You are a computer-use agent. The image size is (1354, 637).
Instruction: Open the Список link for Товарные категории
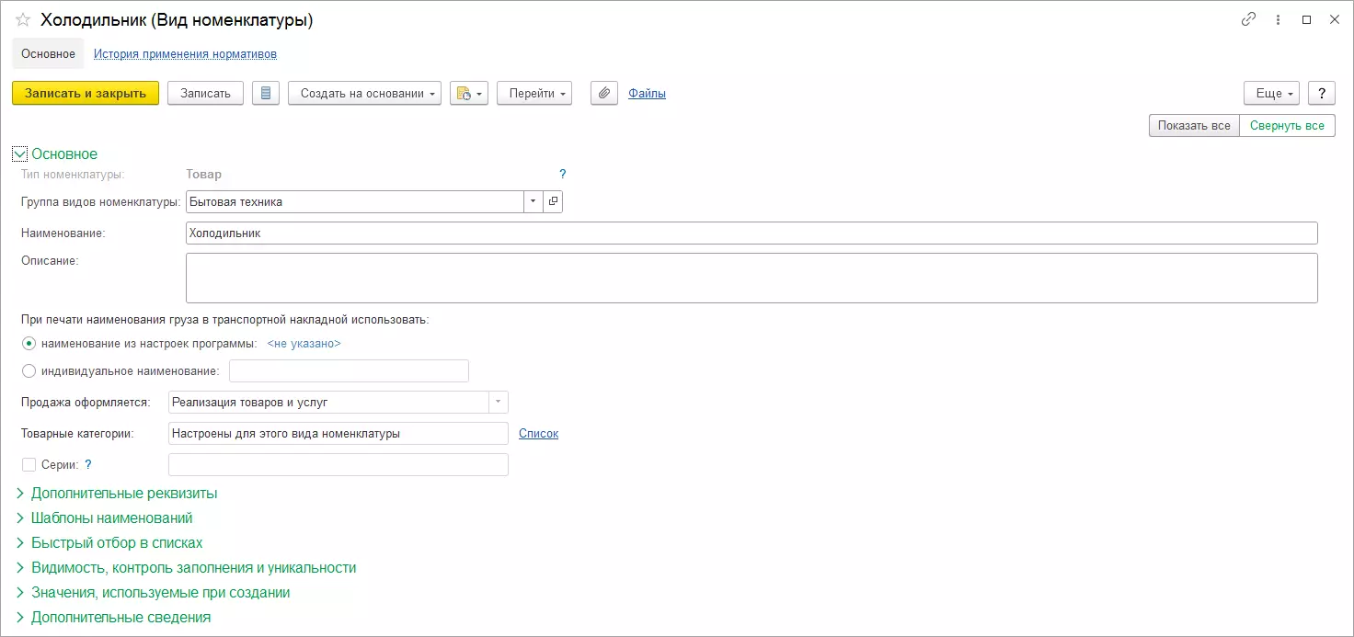tap(538, 433)
